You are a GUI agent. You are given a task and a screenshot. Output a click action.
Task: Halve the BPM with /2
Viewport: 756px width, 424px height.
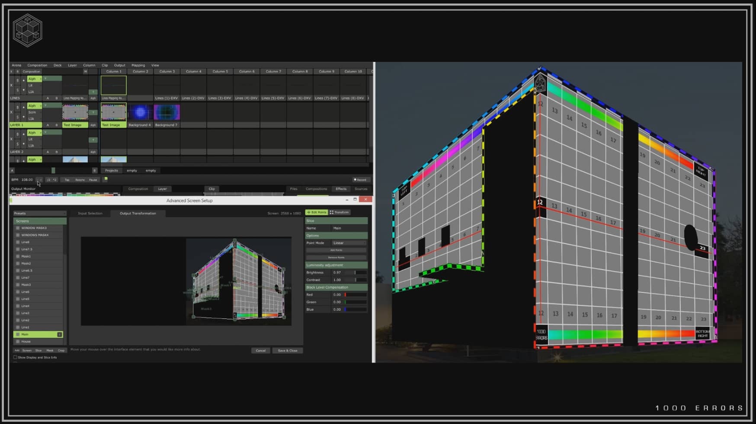(x=48, y=180)
